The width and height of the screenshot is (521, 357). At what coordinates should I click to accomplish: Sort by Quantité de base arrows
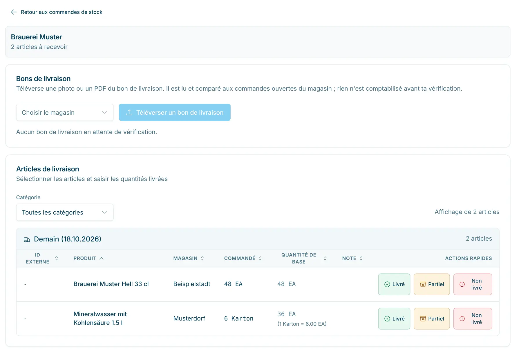325,258
